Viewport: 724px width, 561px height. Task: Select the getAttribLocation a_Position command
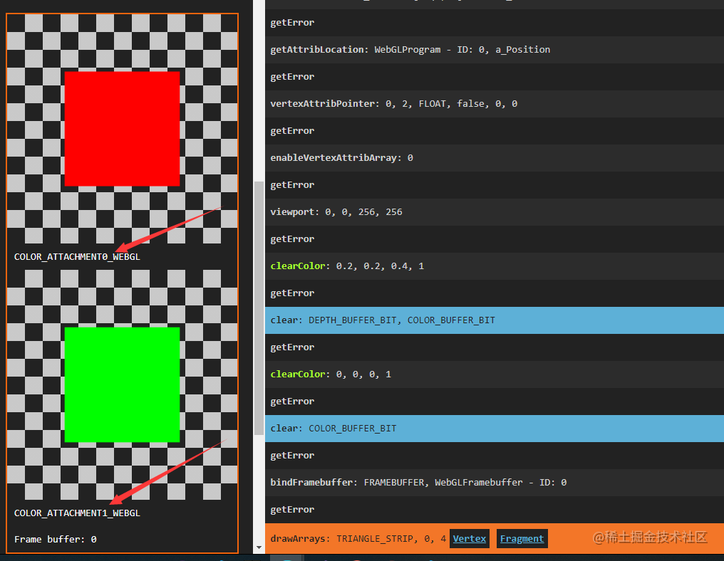495,50
